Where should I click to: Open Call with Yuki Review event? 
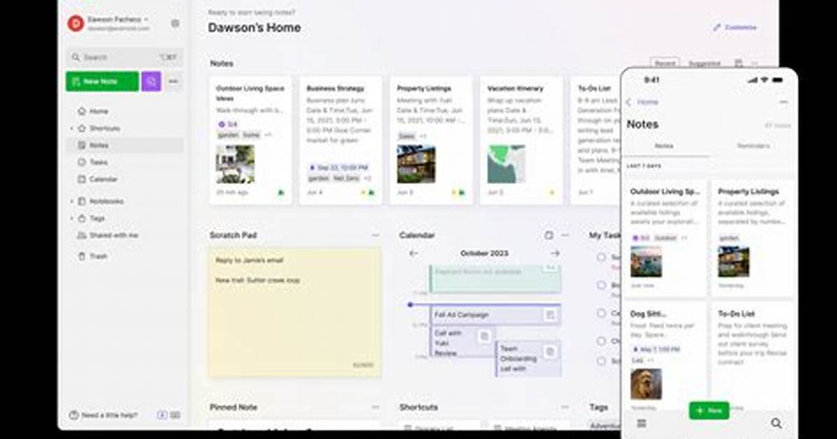click(x=463, y=342)
